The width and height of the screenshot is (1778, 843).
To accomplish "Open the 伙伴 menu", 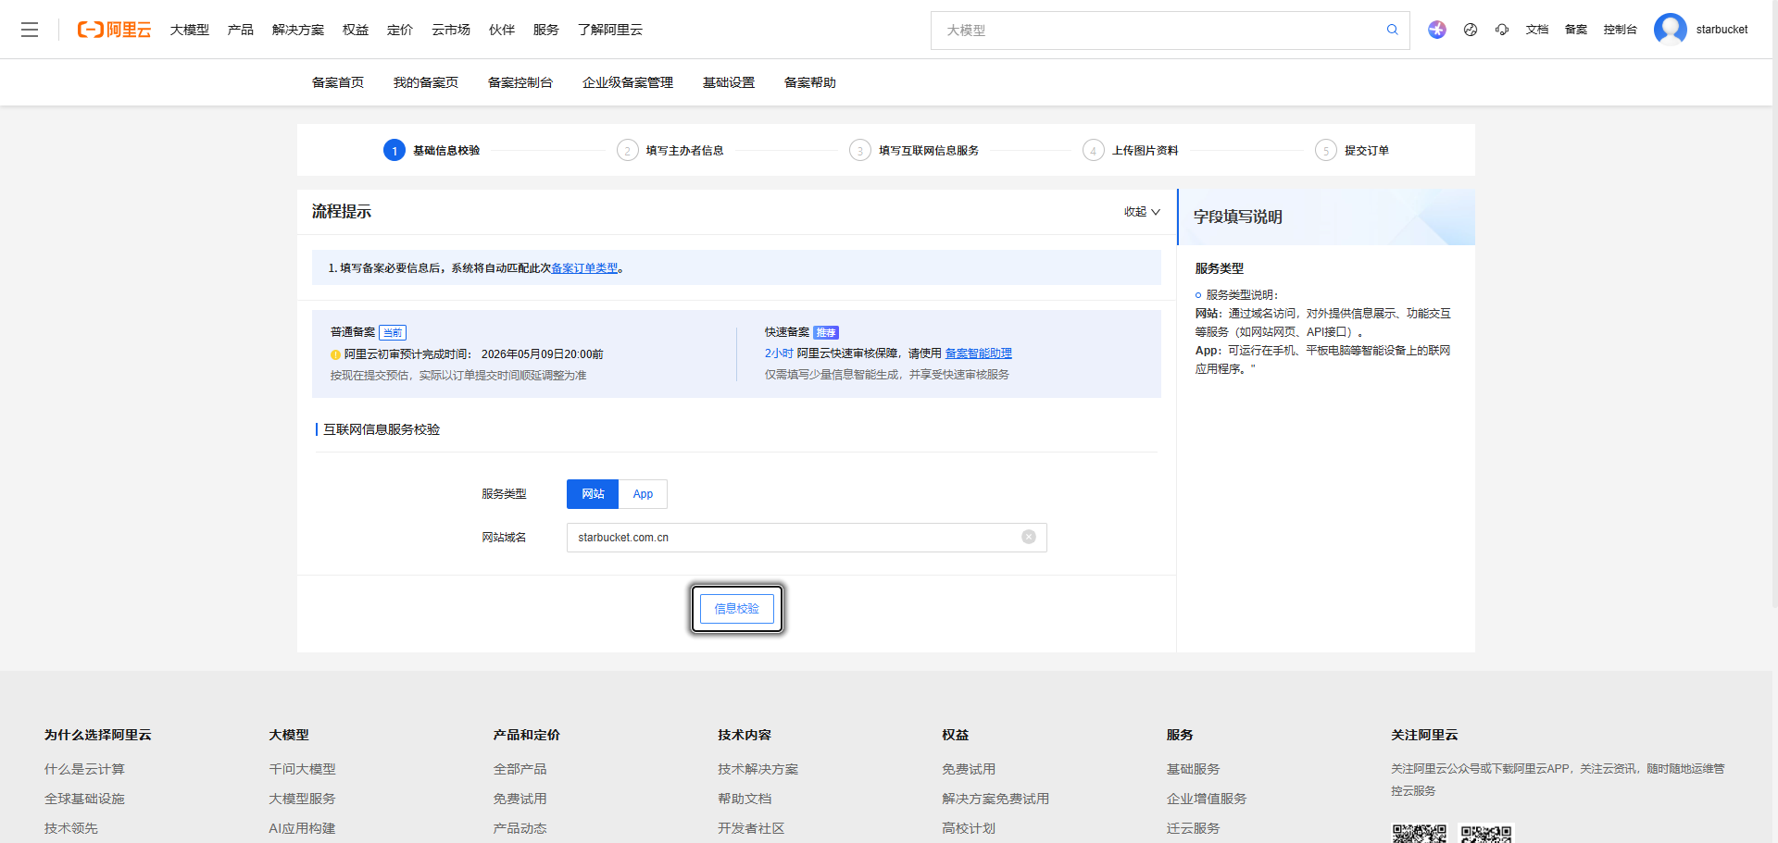I will click(x=502, y=30).
